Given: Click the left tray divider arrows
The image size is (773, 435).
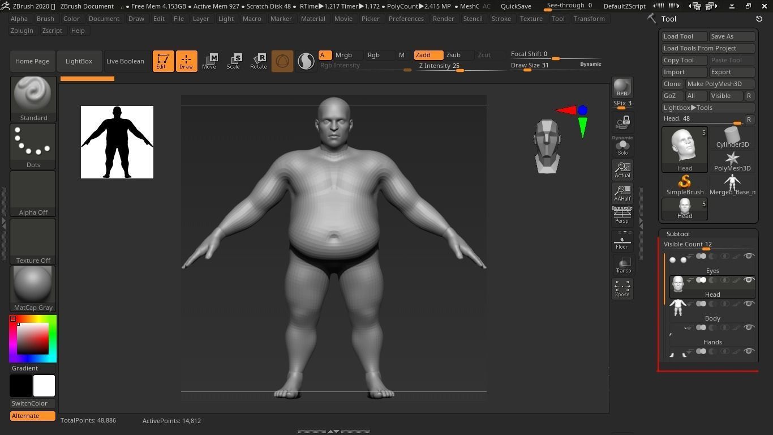Looking at the screenshot, I should [x=4, y=223].
